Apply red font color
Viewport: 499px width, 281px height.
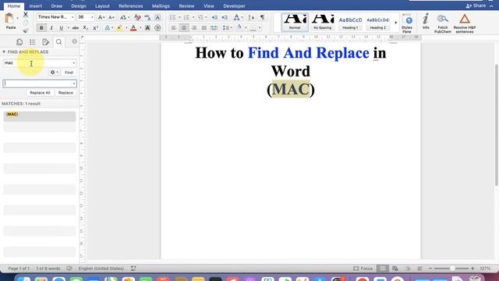coord(133,28)
